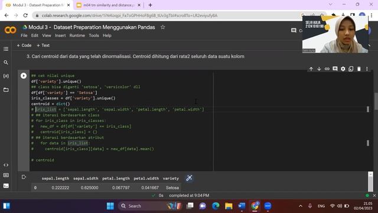Go back in browser
378x213 pixels.
click(6, 15)
